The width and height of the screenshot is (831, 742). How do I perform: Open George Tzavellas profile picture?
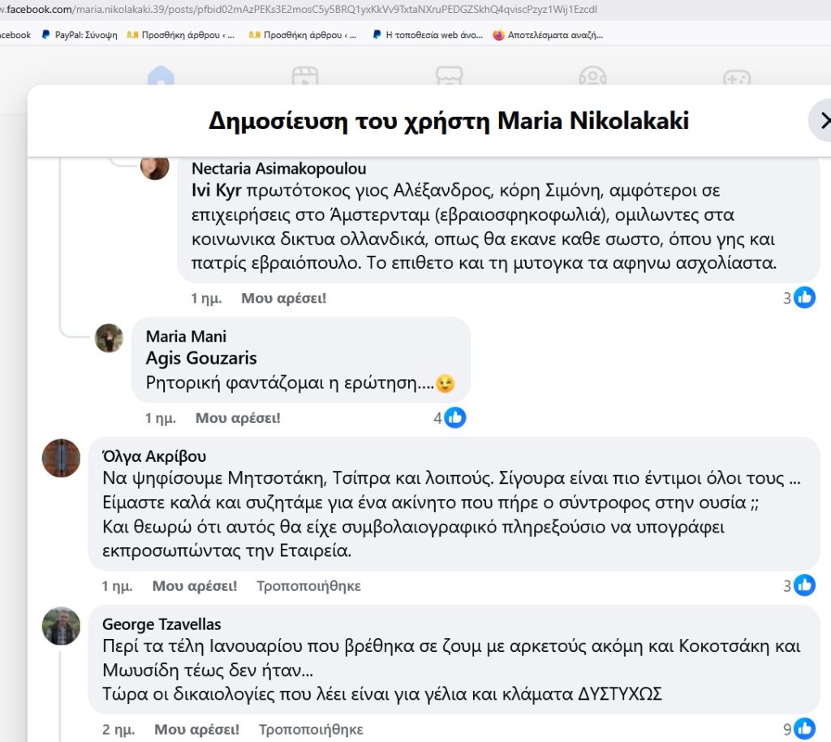point(61,626)
